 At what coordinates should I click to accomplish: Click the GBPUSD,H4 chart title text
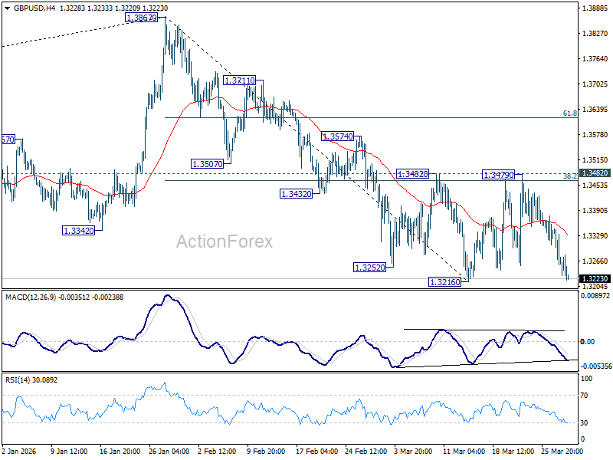34,8
